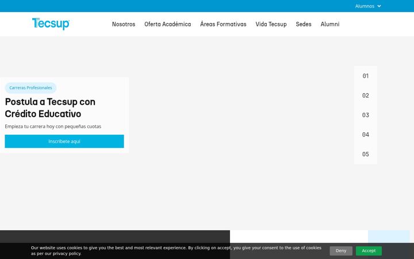Jump to slide 01
The height and width of the screenshot is (259, 414).
366,76
